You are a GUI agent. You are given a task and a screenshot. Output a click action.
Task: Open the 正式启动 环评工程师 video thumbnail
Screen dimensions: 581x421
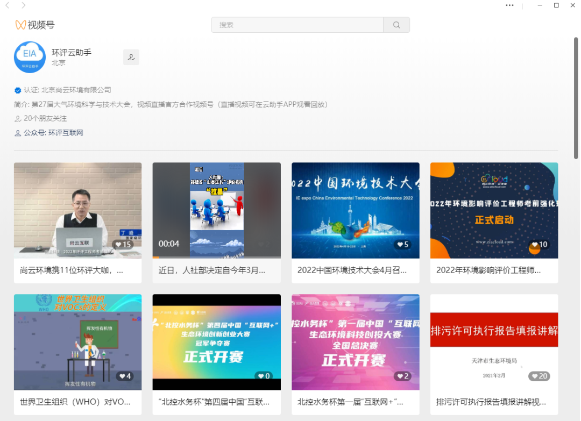tap(494, 210)
